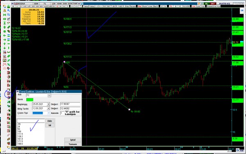Screen dimensions: 246x154
Task: Toggle the Bar chart type button
Action: click(140, 6)
